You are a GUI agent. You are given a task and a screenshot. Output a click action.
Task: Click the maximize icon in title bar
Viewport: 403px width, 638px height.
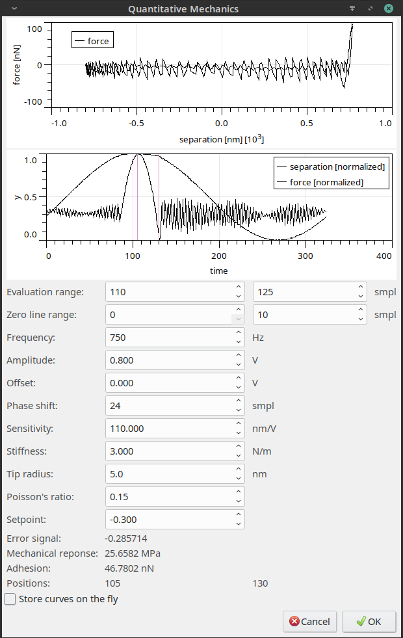[370, 8]
